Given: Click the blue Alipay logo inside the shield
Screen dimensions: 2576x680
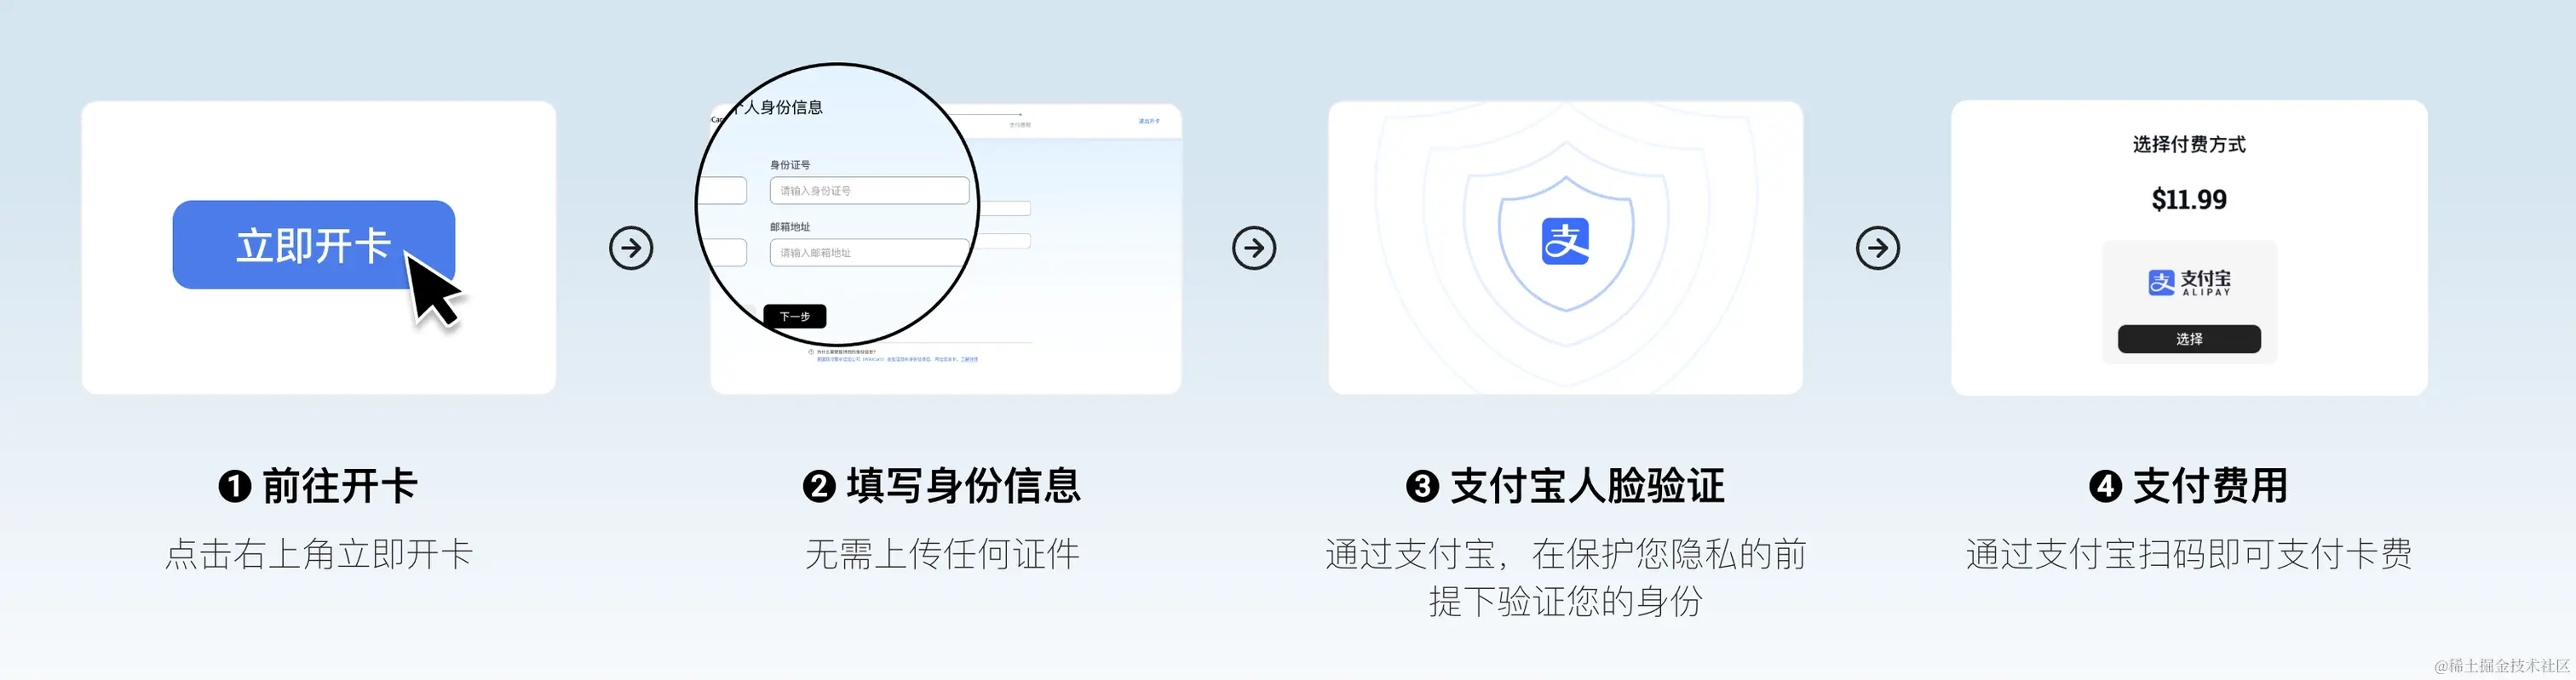Looking at the screenshot, I should coord(1565,241).
